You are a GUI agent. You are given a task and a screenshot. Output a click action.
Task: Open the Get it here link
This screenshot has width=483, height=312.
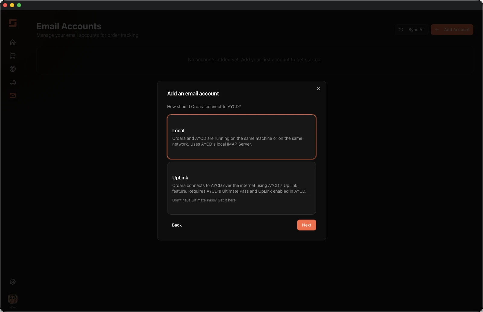[x=227, y=200]
